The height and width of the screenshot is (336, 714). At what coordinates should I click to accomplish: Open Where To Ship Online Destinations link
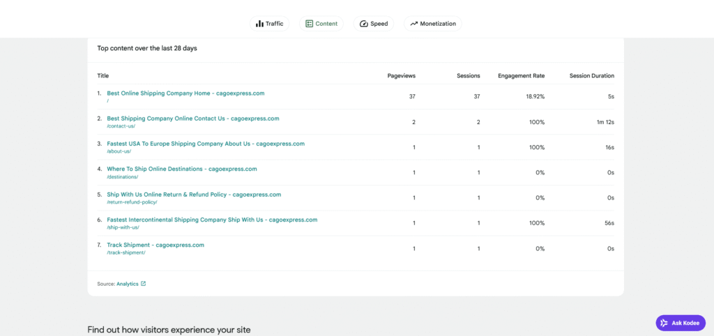182,169
